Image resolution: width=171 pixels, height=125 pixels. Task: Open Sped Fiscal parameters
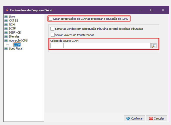(15, 48)
